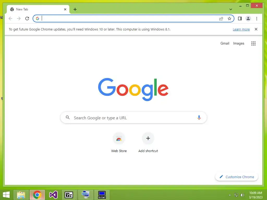Click the magnifier icon in the search box
The width and height of the screenshot is (267, 200).
(x=68, y=117)
